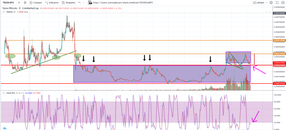Select the 0.0000799300 red price label

[279, 84]
